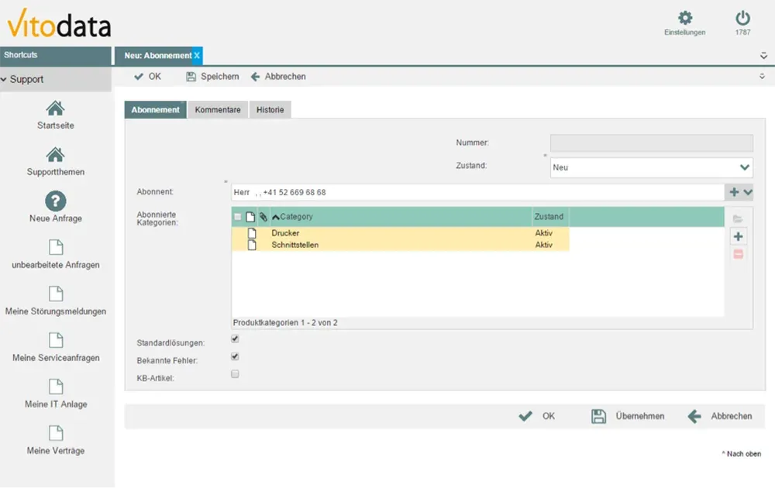Image resolution: width=775 pixels, height=488 pixels.
Task: Click paperclip attachment column header icon
Action: pyautogui.click(x=263, y=217)
